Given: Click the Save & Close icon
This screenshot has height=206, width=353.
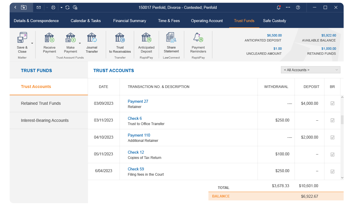Looking at the screenshot, I should point(22,38).
